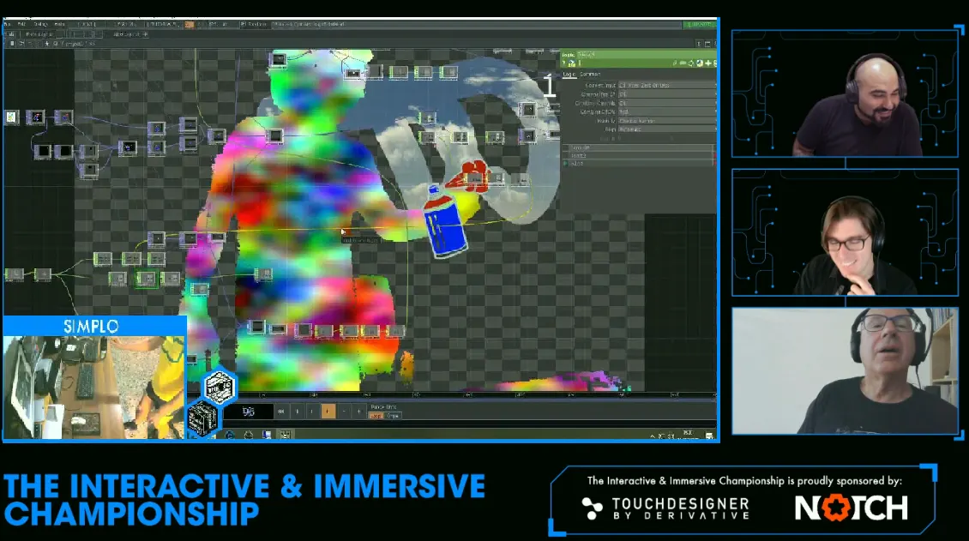Click the Add plus button beside Pane Layout
This screenshot has height=541, width=969.
145,34
